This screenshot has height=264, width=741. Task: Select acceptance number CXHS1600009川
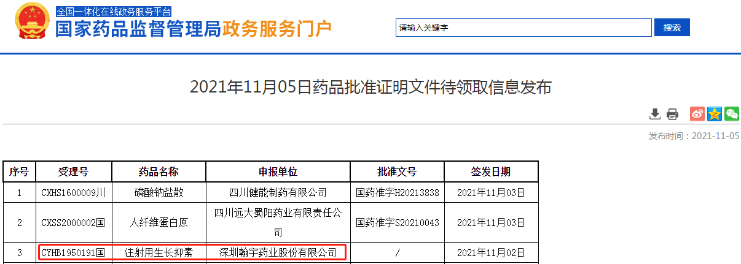pos(74,192)
